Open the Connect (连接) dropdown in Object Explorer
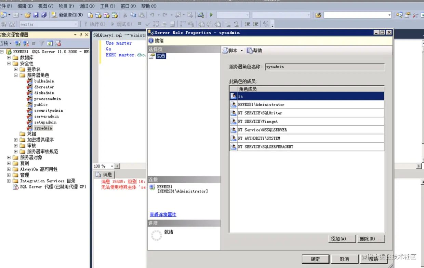Screen dimensions: 424x268 tap(6, 43)
